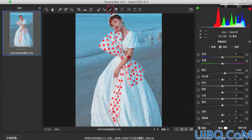Click the red brush pin on the image

pos(129,57)
